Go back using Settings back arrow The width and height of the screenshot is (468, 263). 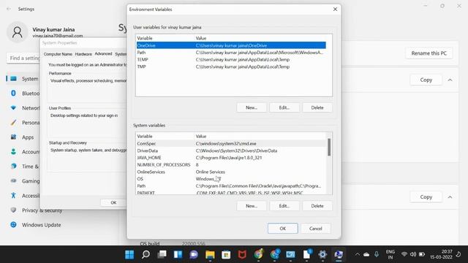(x=9, y=9)
